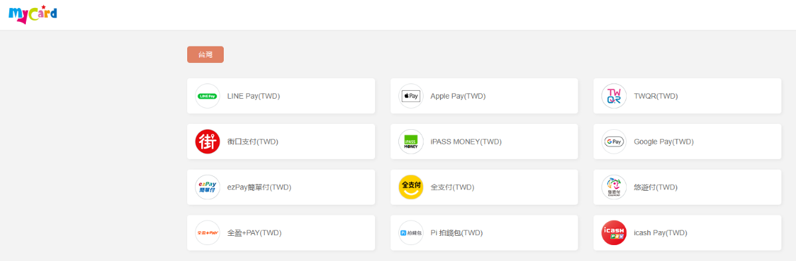Choose icash Pay(TWD) text label

pyautogui.click(x=661, y=233)
